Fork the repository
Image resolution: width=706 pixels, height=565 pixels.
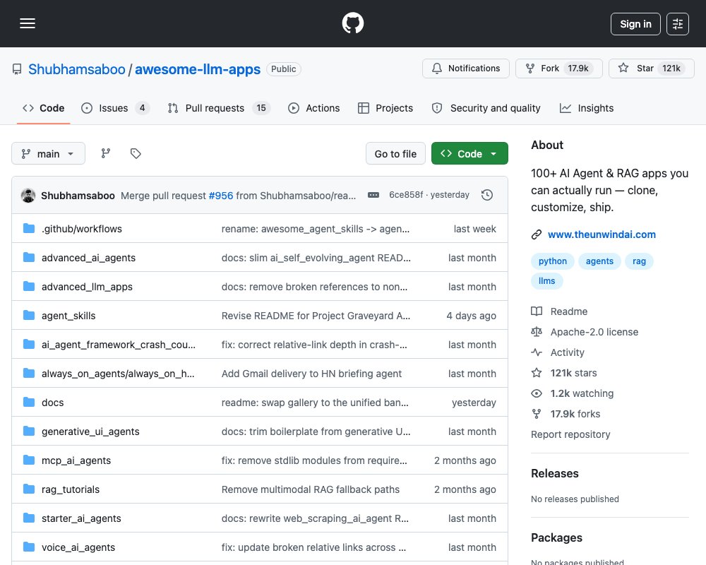click(558, 69)
